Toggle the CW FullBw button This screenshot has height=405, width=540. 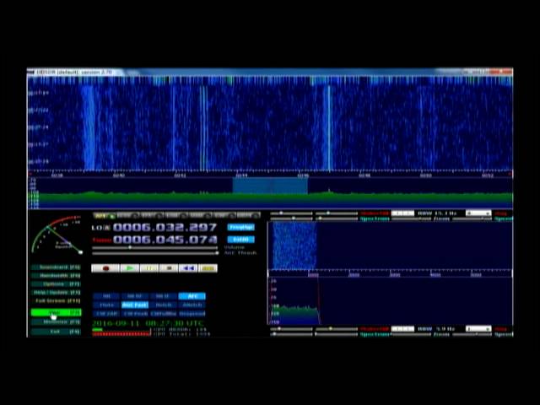coord(163,314)
